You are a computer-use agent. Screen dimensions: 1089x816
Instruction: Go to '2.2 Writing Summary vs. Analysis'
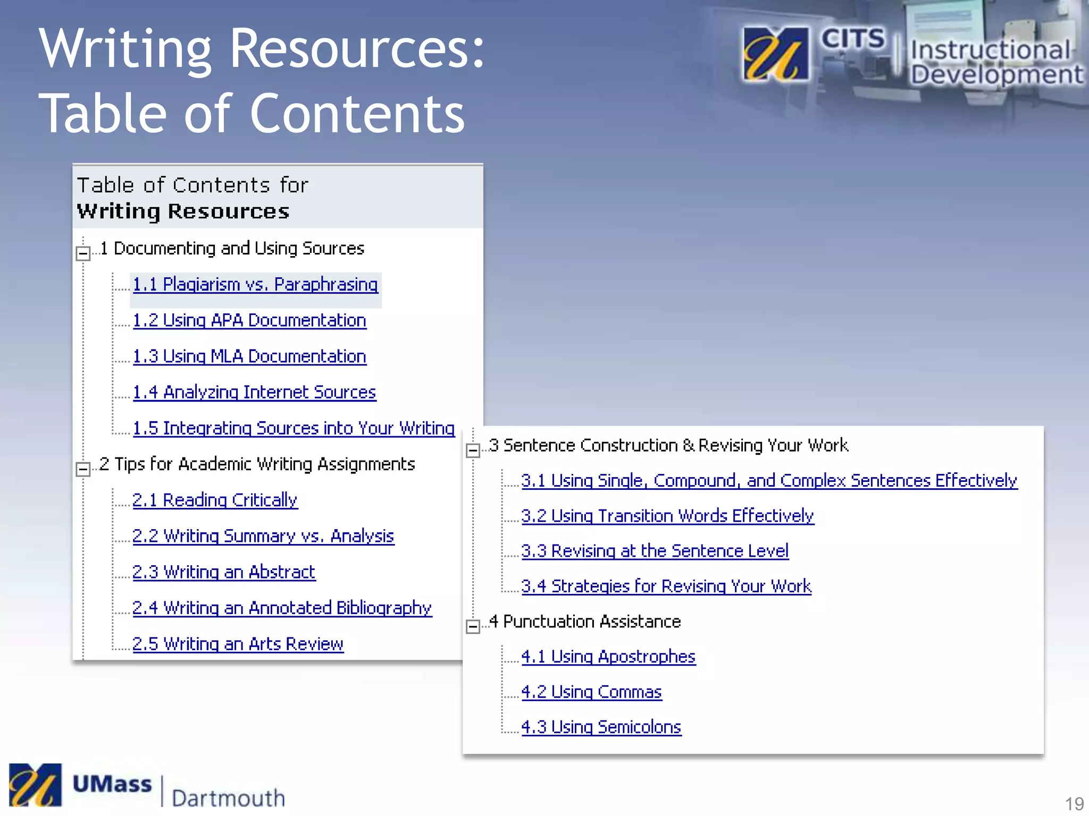[263, 536]
